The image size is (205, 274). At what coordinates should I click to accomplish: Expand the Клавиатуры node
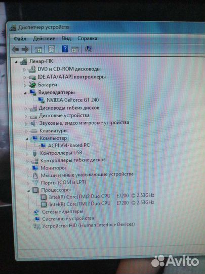26,131
